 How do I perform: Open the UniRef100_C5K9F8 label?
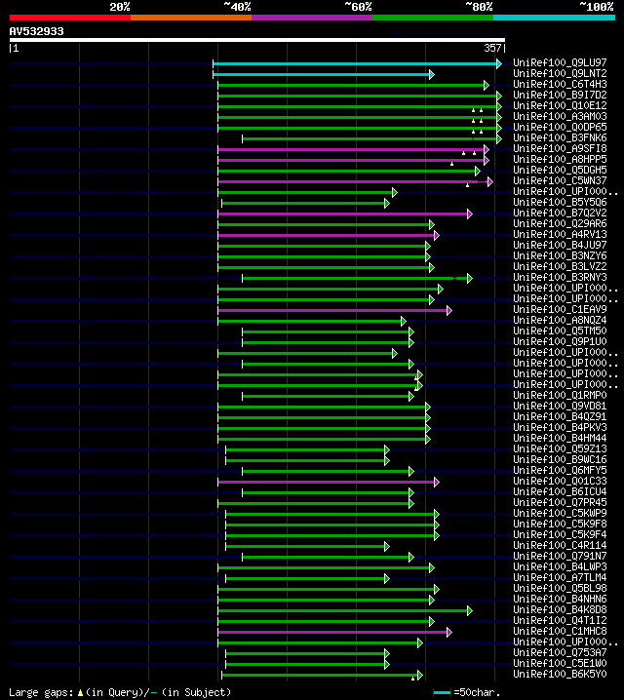pyautogui.click(x=560, y=524)
